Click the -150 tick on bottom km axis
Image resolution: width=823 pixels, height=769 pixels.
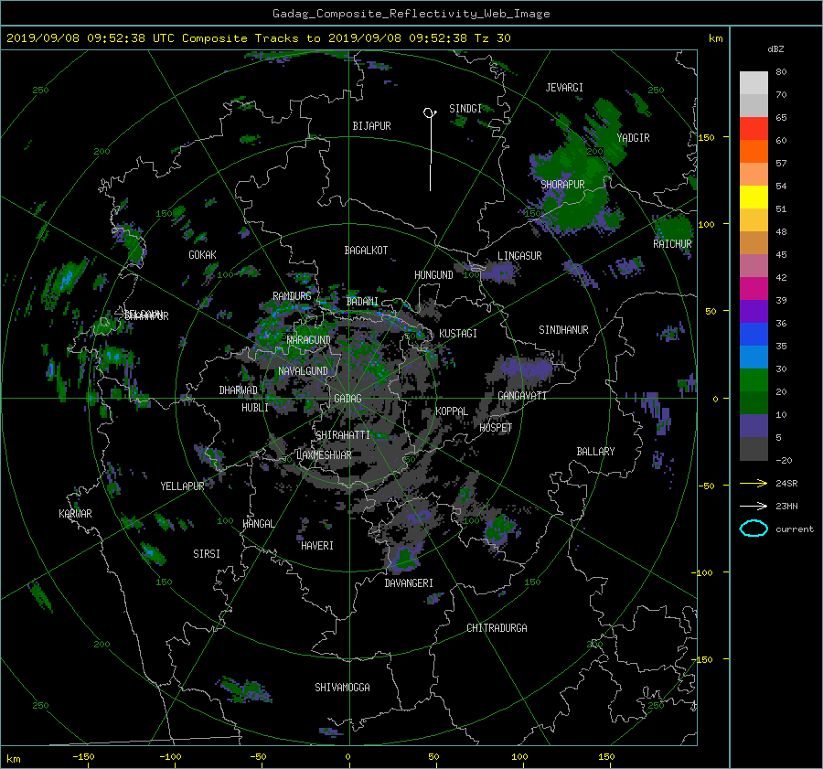click(83, 757)
